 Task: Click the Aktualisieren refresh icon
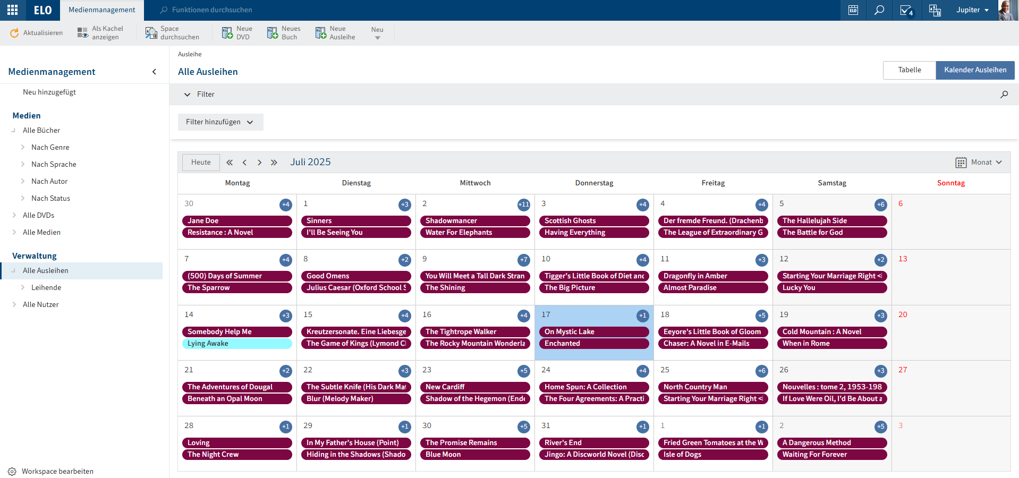[14, 33]
